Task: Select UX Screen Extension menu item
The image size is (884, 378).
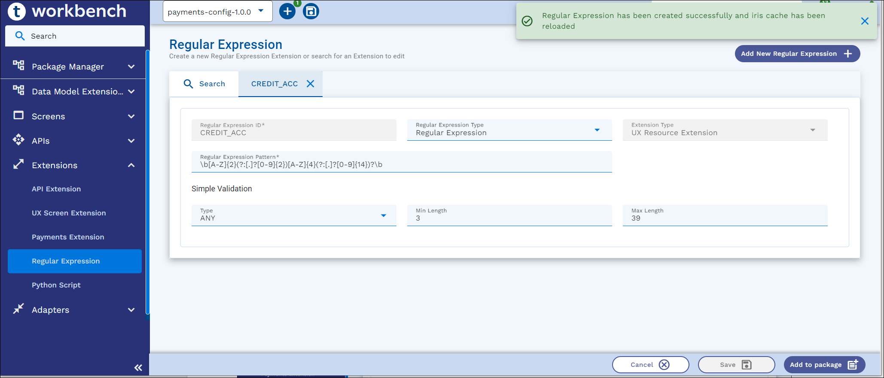Action: pyautogui.click(x=69, y=213)
